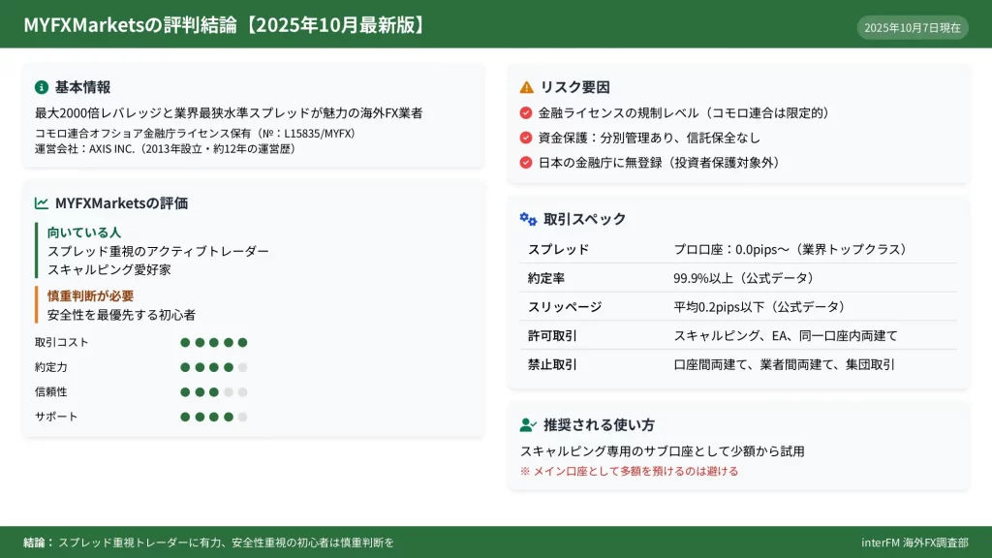Click the info icon beside 基本情報

coord(42,87)
